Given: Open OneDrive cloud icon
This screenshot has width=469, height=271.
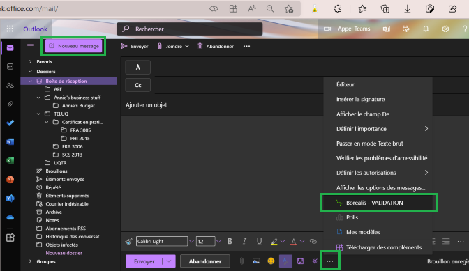Looking at the screenshot, I should pos(10,217).
